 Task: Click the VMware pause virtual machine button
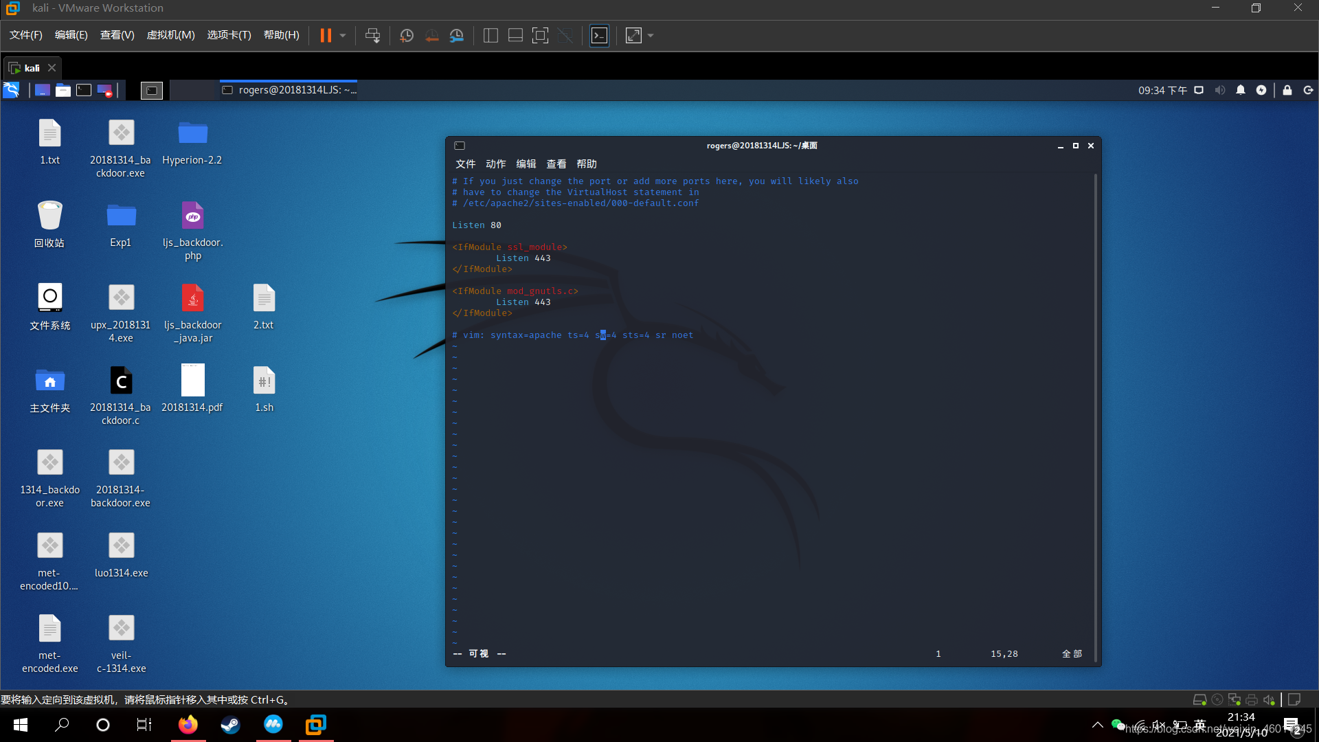(x=326, y=35)
